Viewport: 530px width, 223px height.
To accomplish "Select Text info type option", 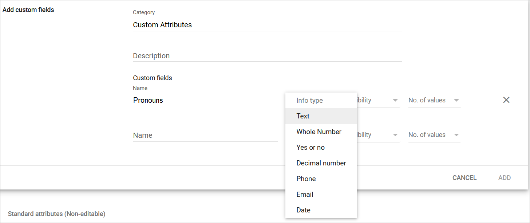I will pos(303,116).
